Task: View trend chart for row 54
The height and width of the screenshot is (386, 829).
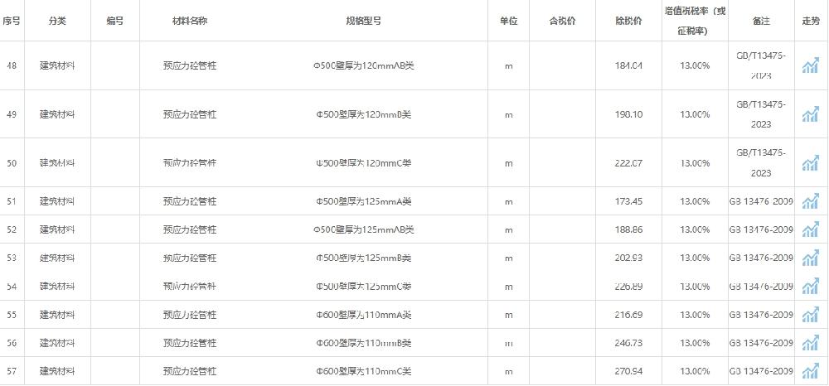Action: [810, 287]
